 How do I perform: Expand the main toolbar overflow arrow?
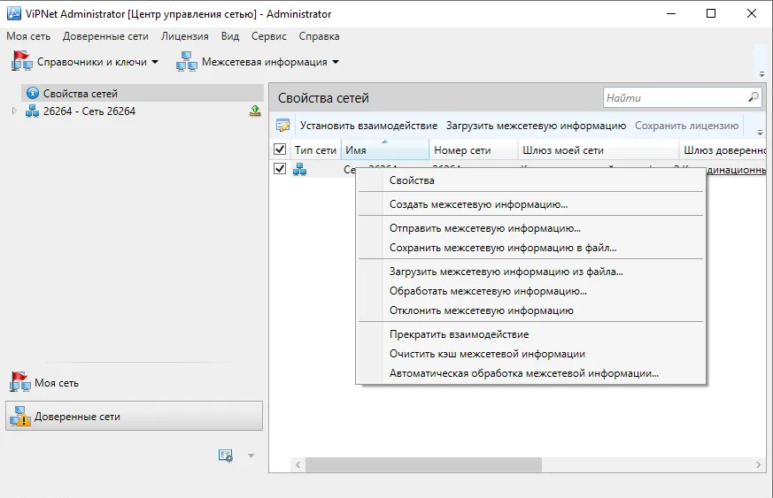761,74
